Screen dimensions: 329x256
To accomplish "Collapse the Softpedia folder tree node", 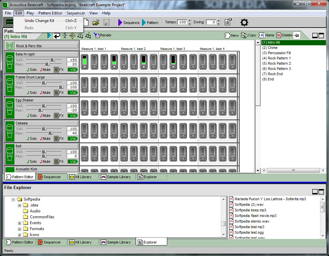I will [x=13, y=200].
